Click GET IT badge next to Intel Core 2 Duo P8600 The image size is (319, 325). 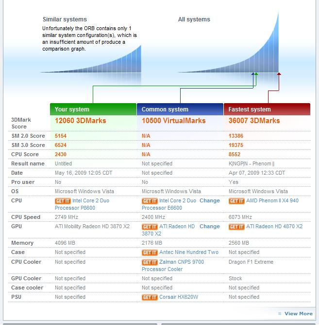tap(63, 201)
